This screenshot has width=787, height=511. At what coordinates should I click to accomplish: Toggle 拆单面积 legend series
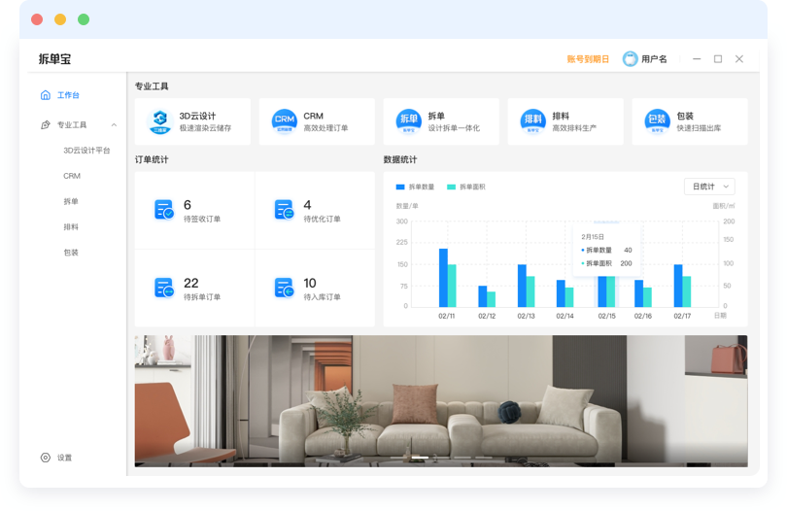pos(465,187)
